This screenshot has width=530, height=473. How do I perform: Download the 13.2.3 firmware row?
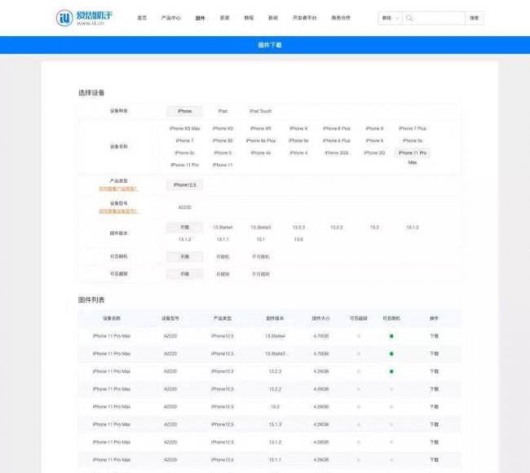pyautogui.click(x=434, y=371)
